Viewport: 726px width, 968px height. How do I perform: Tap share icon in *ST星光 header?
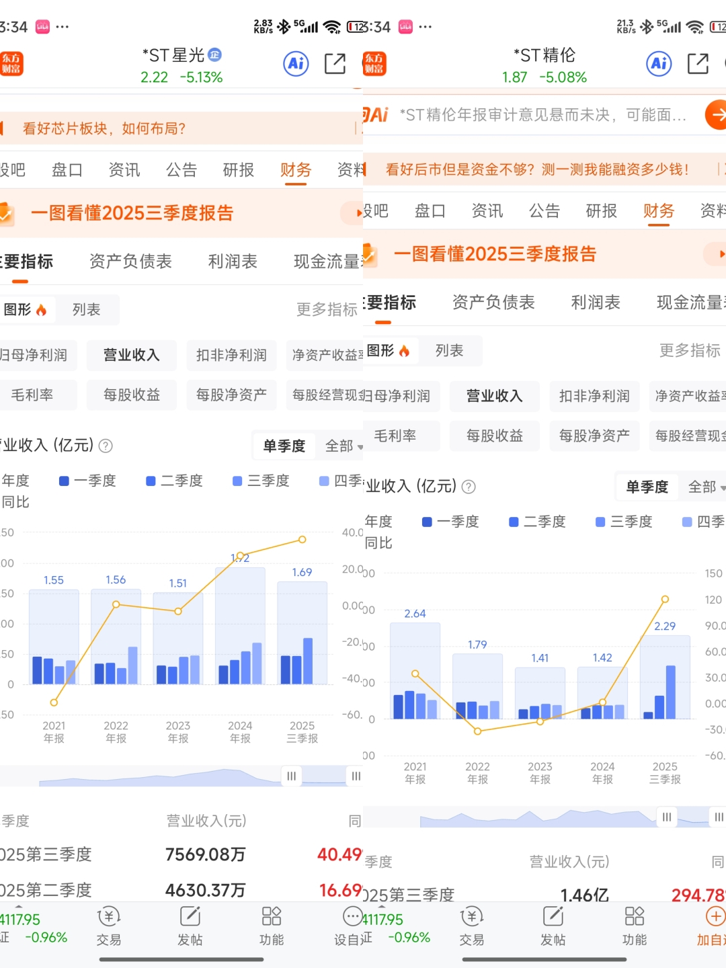(335, 64)
